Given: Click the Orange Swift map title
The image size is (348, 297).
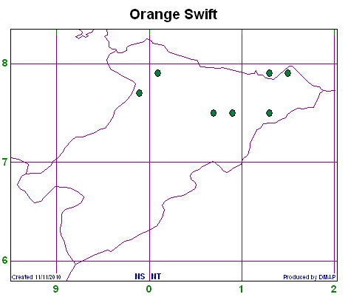Looking at the screenshot, I should pos(174,14).
